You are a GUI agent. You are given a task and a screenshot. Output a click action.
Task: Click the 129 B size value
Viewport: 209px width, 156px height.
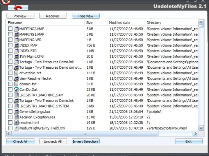coord(91,128)
